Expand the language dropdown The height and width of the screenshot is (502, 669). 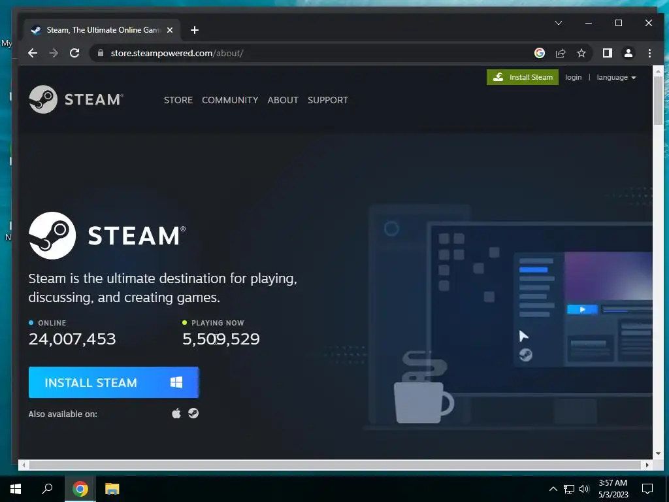point(616,77)
